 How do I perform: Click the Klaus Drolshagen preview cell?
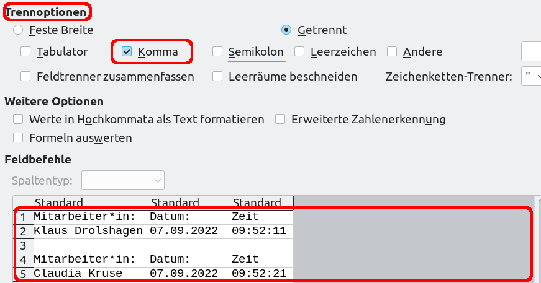pyautogui.click(x=88, y=231)
